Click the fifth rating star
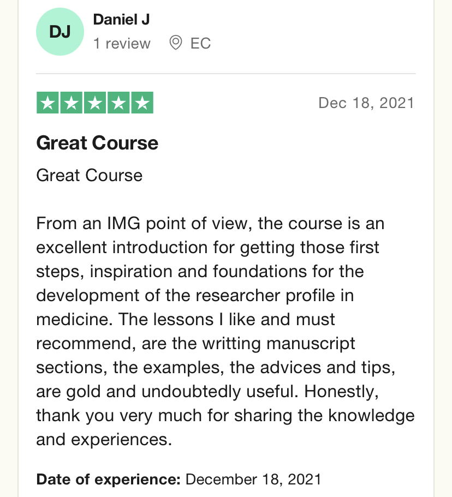 [142, 103]
